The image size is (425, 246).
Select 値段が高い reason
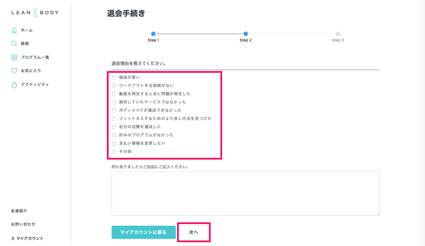(114, 78)
